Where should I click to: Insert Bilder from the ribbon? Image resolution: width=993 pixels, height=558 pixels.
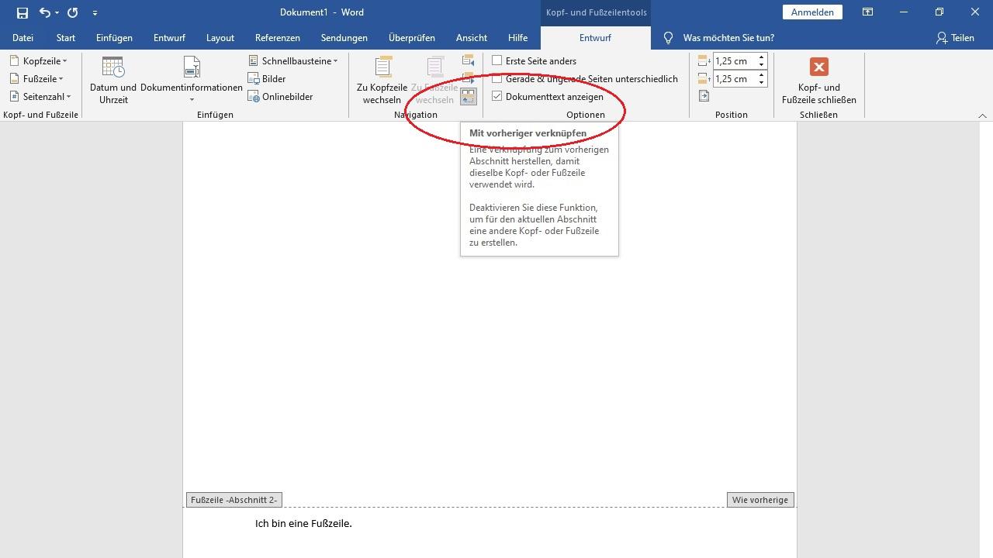coord(266,78)
